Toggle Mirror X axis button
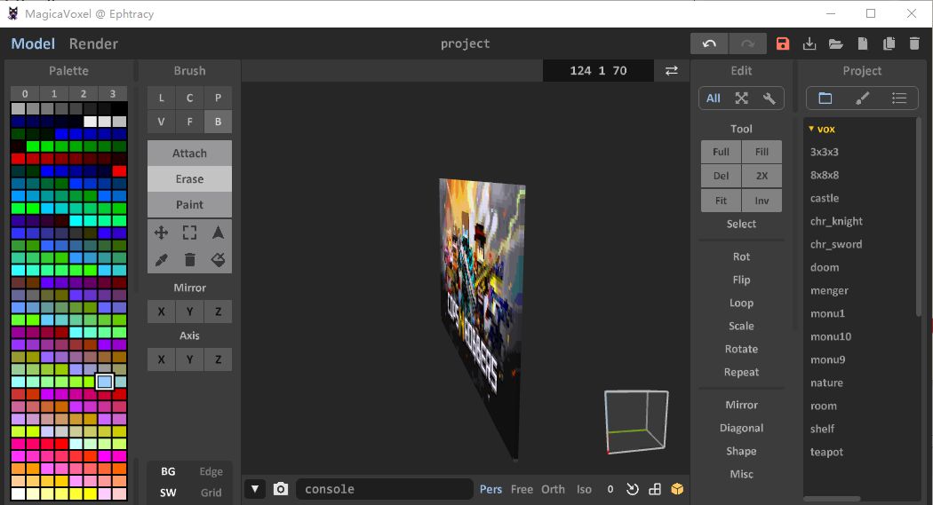 coord(161,312)
